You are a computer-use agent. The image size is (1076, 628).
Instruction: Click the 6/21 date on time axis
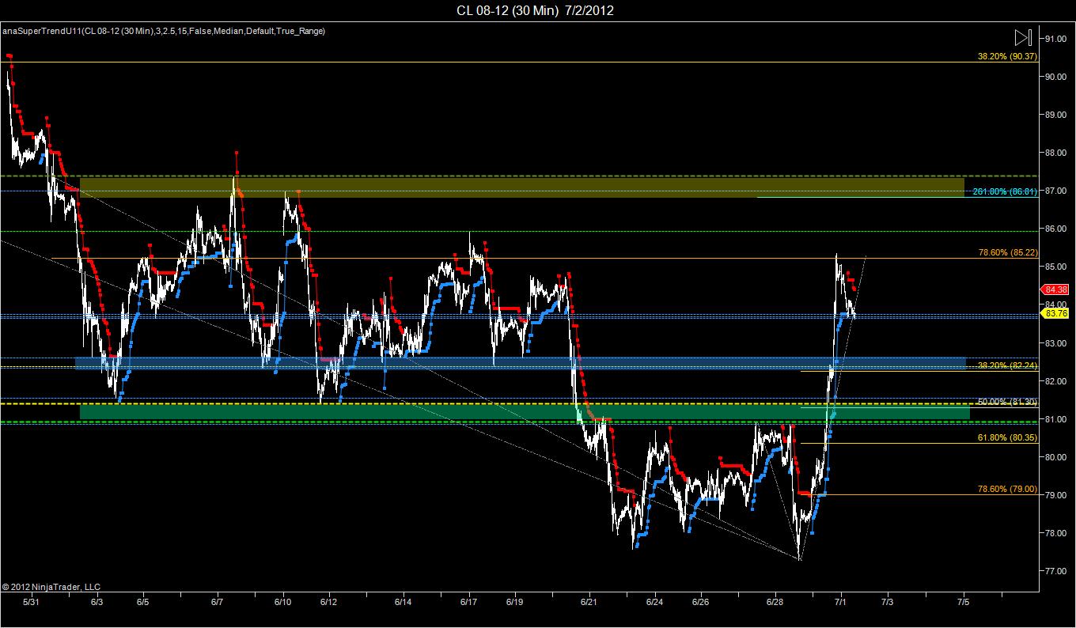(x=589, y=603)
